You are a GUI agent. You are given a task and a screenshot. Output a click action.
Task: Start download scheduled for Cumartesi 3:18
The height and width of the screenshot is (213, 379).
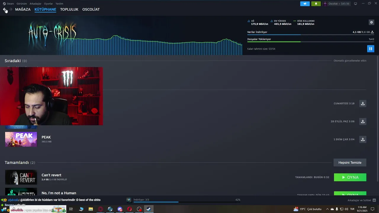(x=363, y=103)
